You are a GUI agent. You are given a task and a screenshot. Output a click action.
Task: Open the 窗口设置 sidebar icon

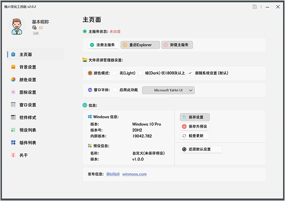tap(13, 105)
